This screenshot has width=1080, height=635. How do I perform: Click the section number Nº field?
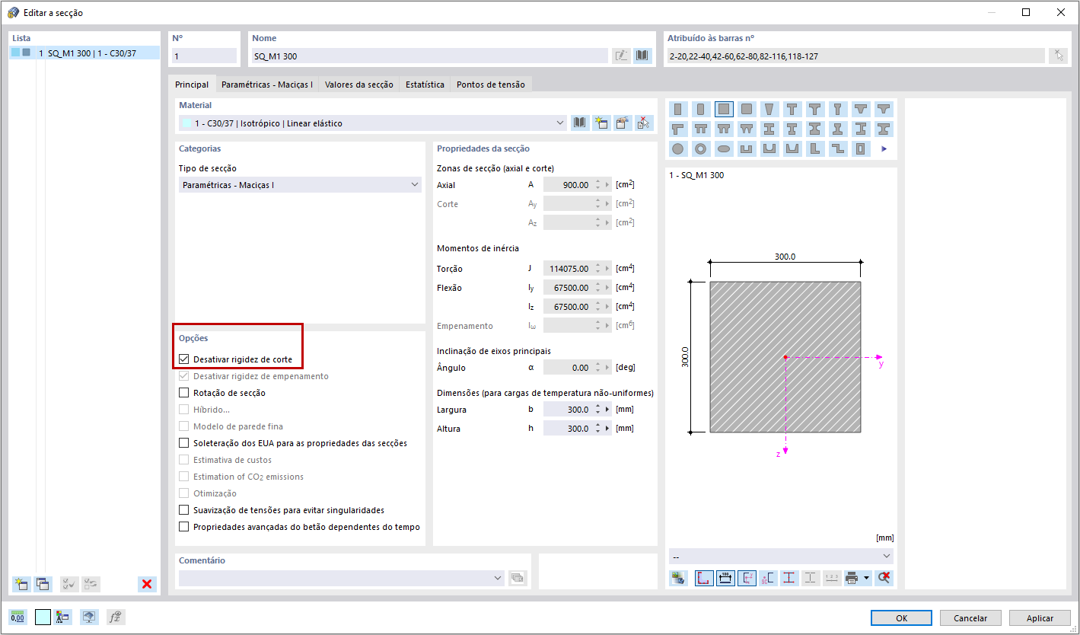coord(204,56)
